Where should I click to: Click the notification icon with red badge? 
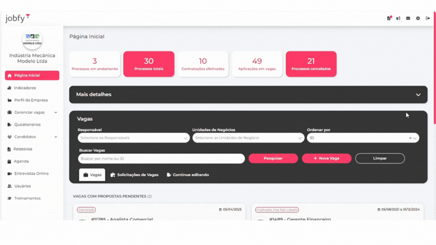click(x=389, y=18)
